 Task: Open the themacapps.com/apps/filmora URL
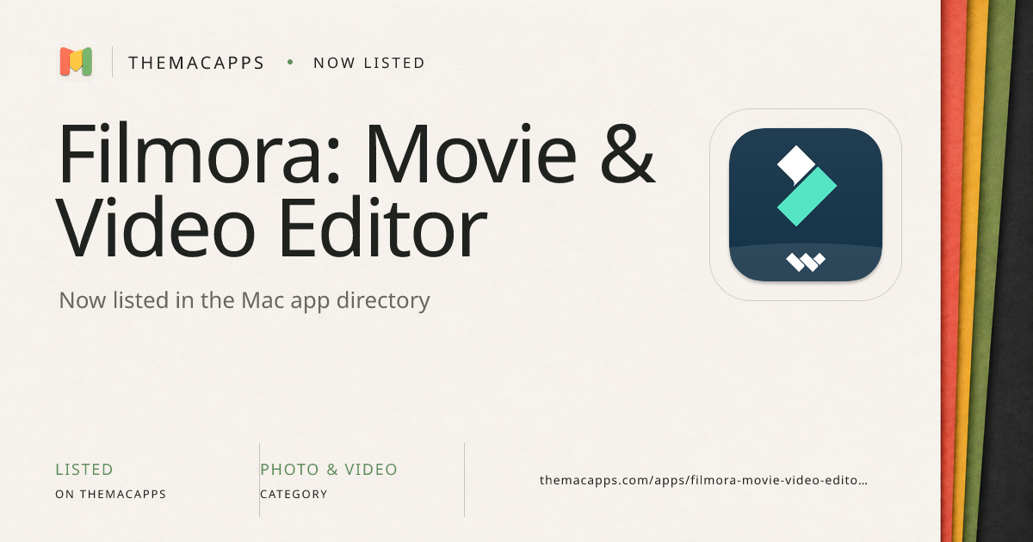click(x=704, y=480)
